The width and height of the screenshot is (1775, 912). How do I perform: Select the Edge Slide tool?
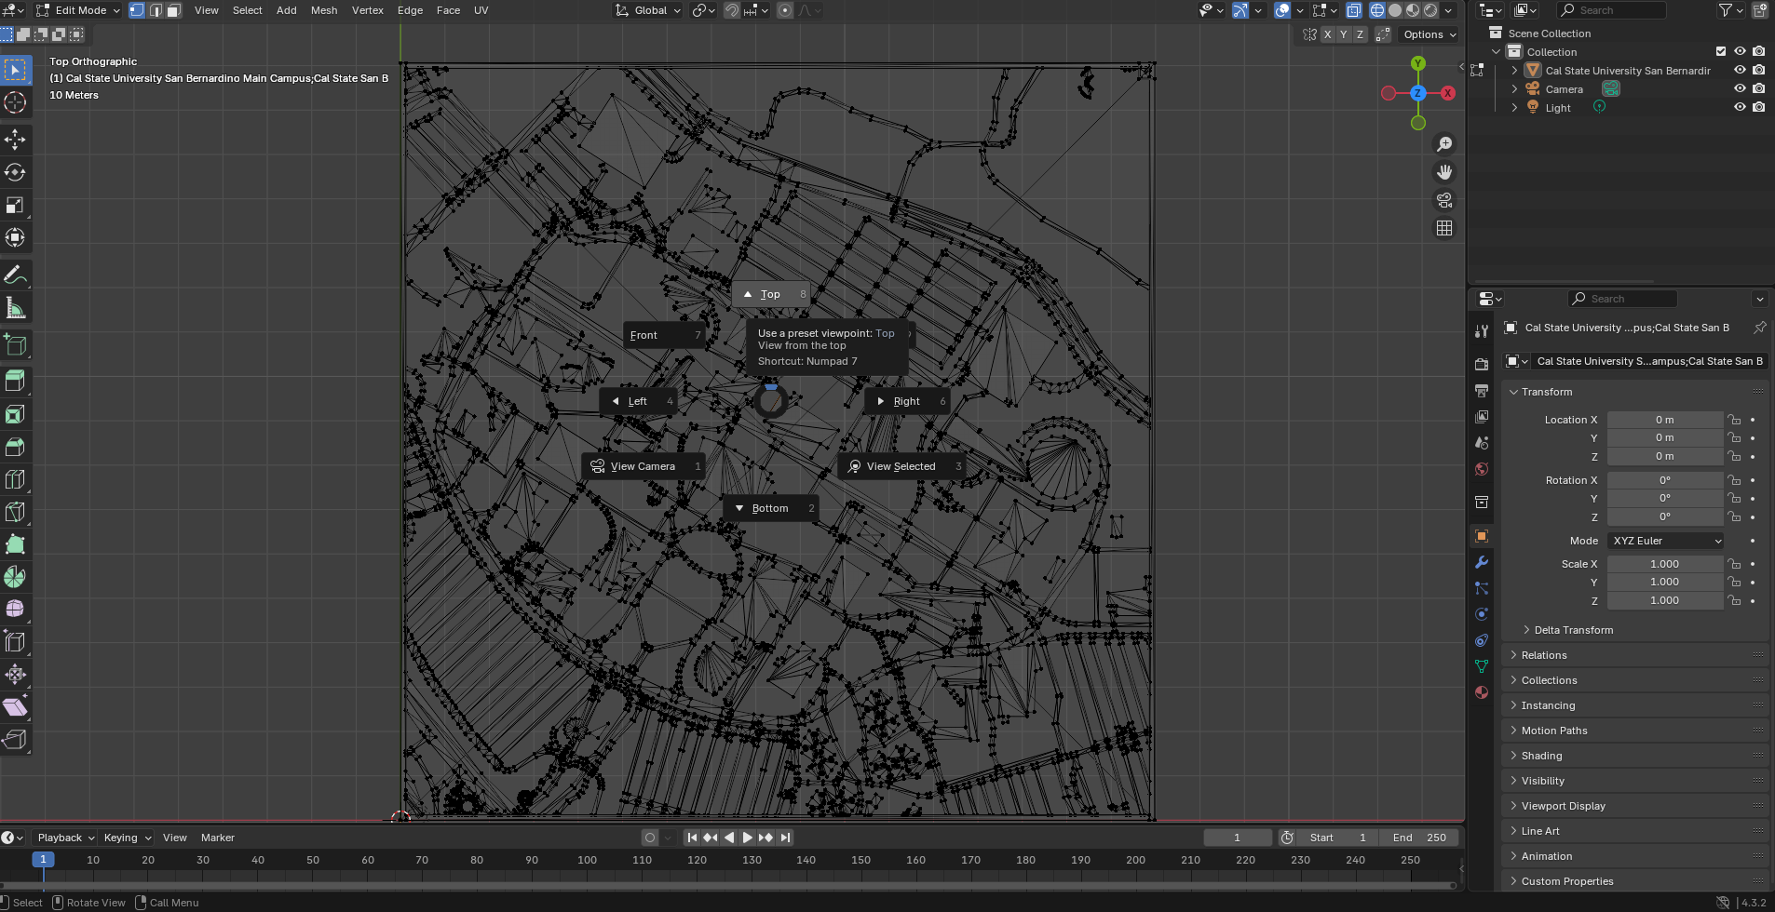(x=15, y=642)
